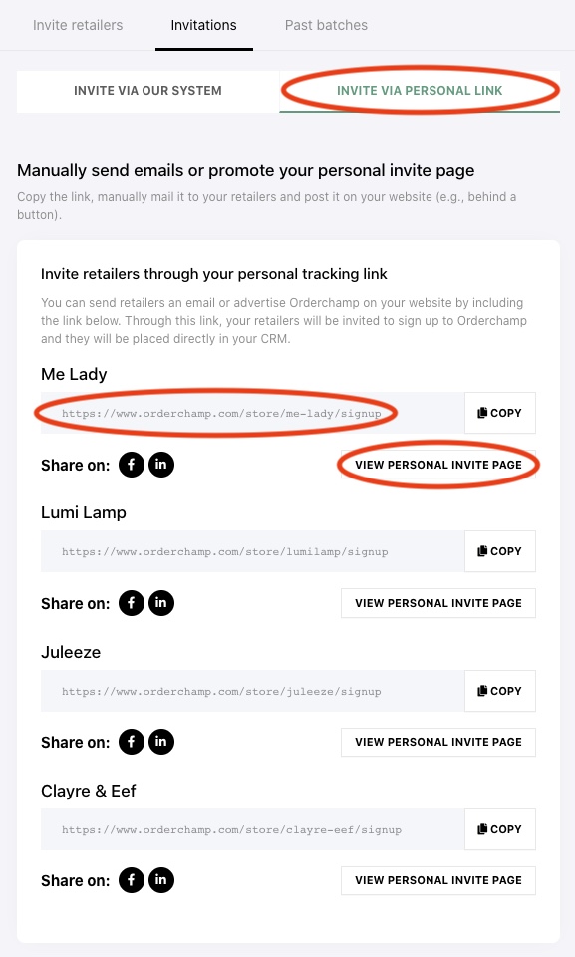The width and height of the screenshot is (575, 957).
Task: Share Lumi Lamp link on LinkedIn
Action: pos(161,603)
